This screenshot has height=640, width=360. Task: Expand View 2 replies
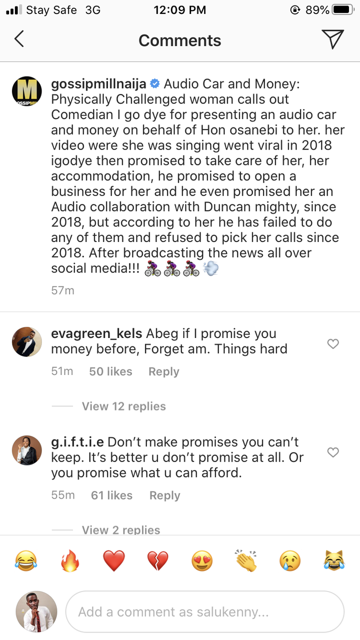(x=121, y=529)
